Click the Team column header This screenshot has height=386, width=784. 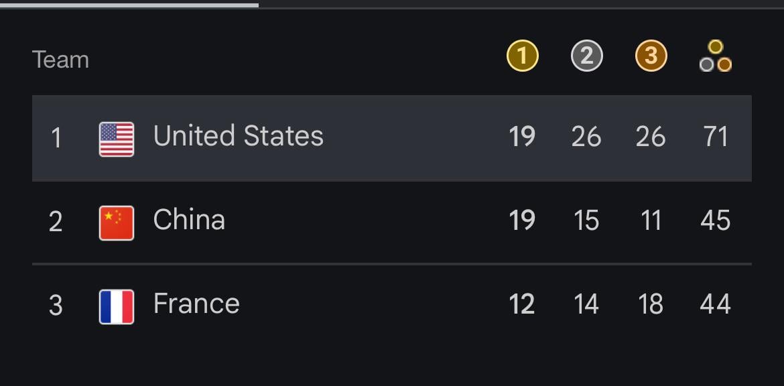[x=60, y=60]
